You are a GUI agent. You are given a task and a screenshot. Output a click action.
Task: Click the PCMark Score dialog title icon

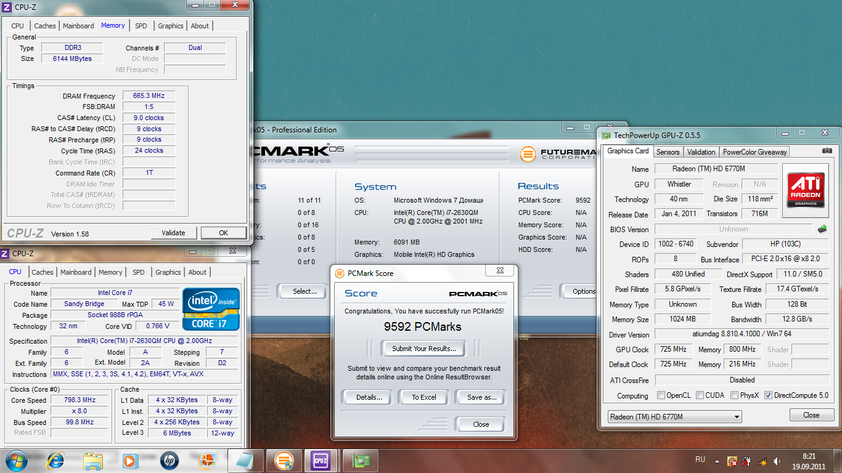(339, 273)
